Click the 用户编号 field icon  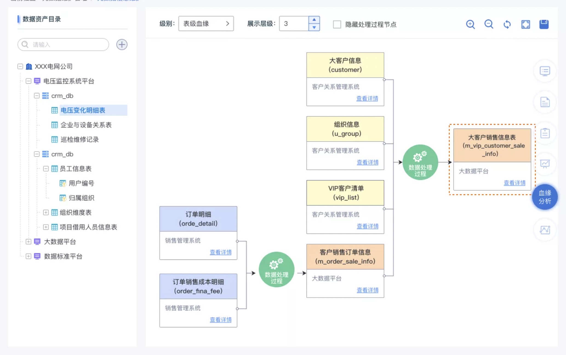(63, 183)
